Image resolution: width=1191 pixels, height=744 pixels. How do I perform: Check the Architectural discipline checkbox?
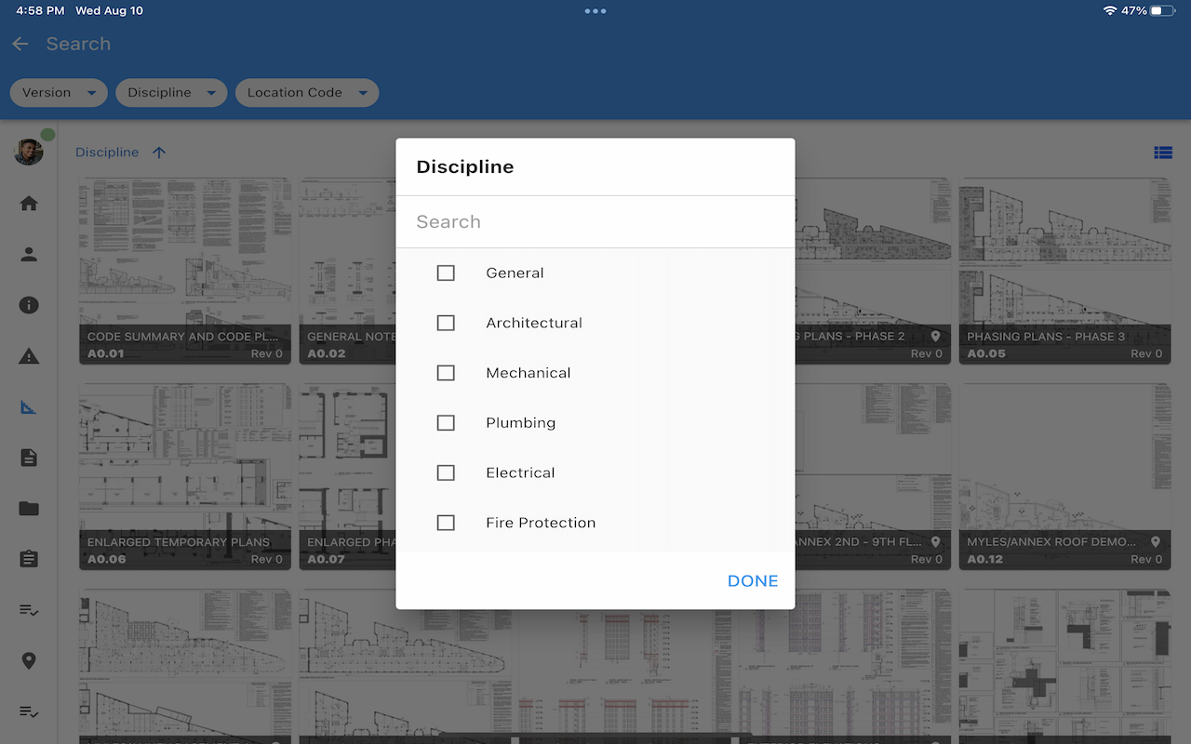(x=446, y=323)
